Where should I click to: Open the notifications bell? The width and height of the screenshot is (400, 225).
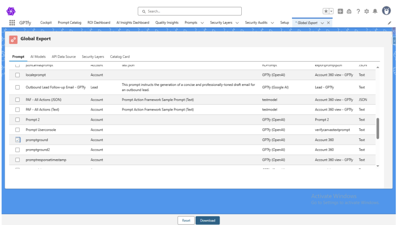pos(375,12)
